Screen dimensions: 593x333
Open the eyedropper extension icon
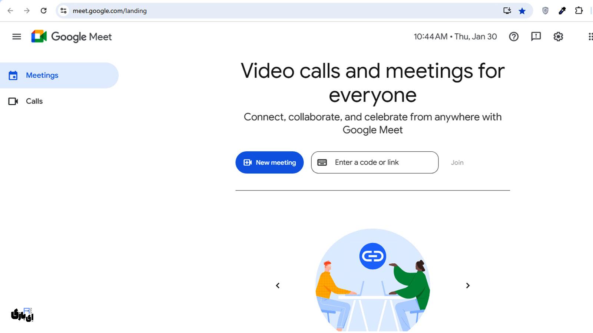[x=562, y=11]
